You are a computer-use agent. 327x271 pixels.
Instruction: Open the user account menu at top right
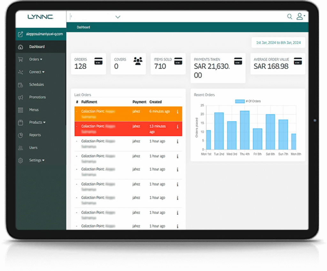(x=300, y=16)
